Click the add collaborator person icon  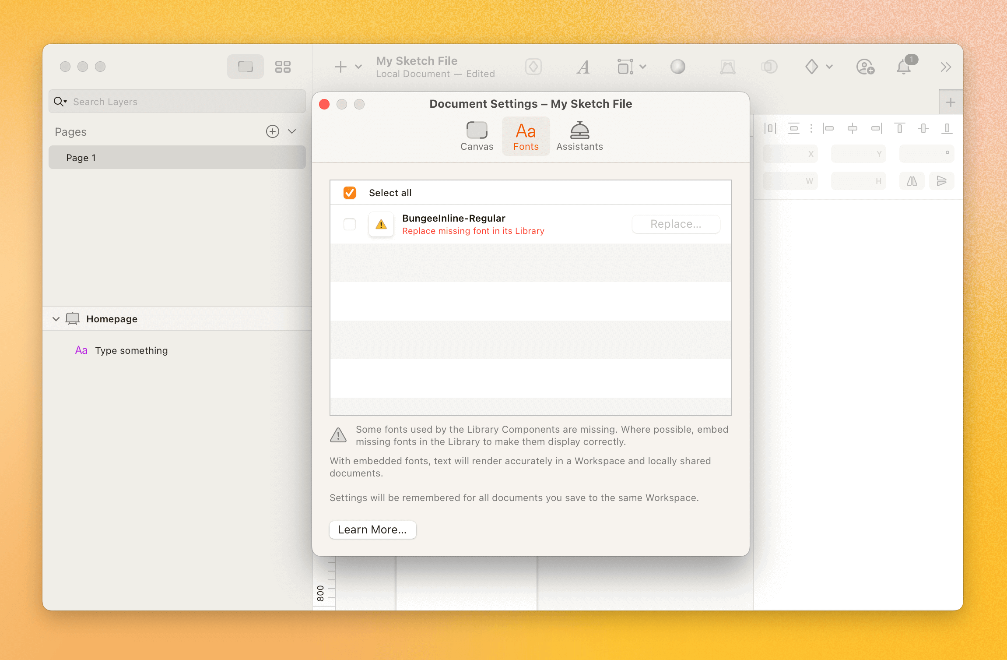pyautogui.click(x=865, y=67)
